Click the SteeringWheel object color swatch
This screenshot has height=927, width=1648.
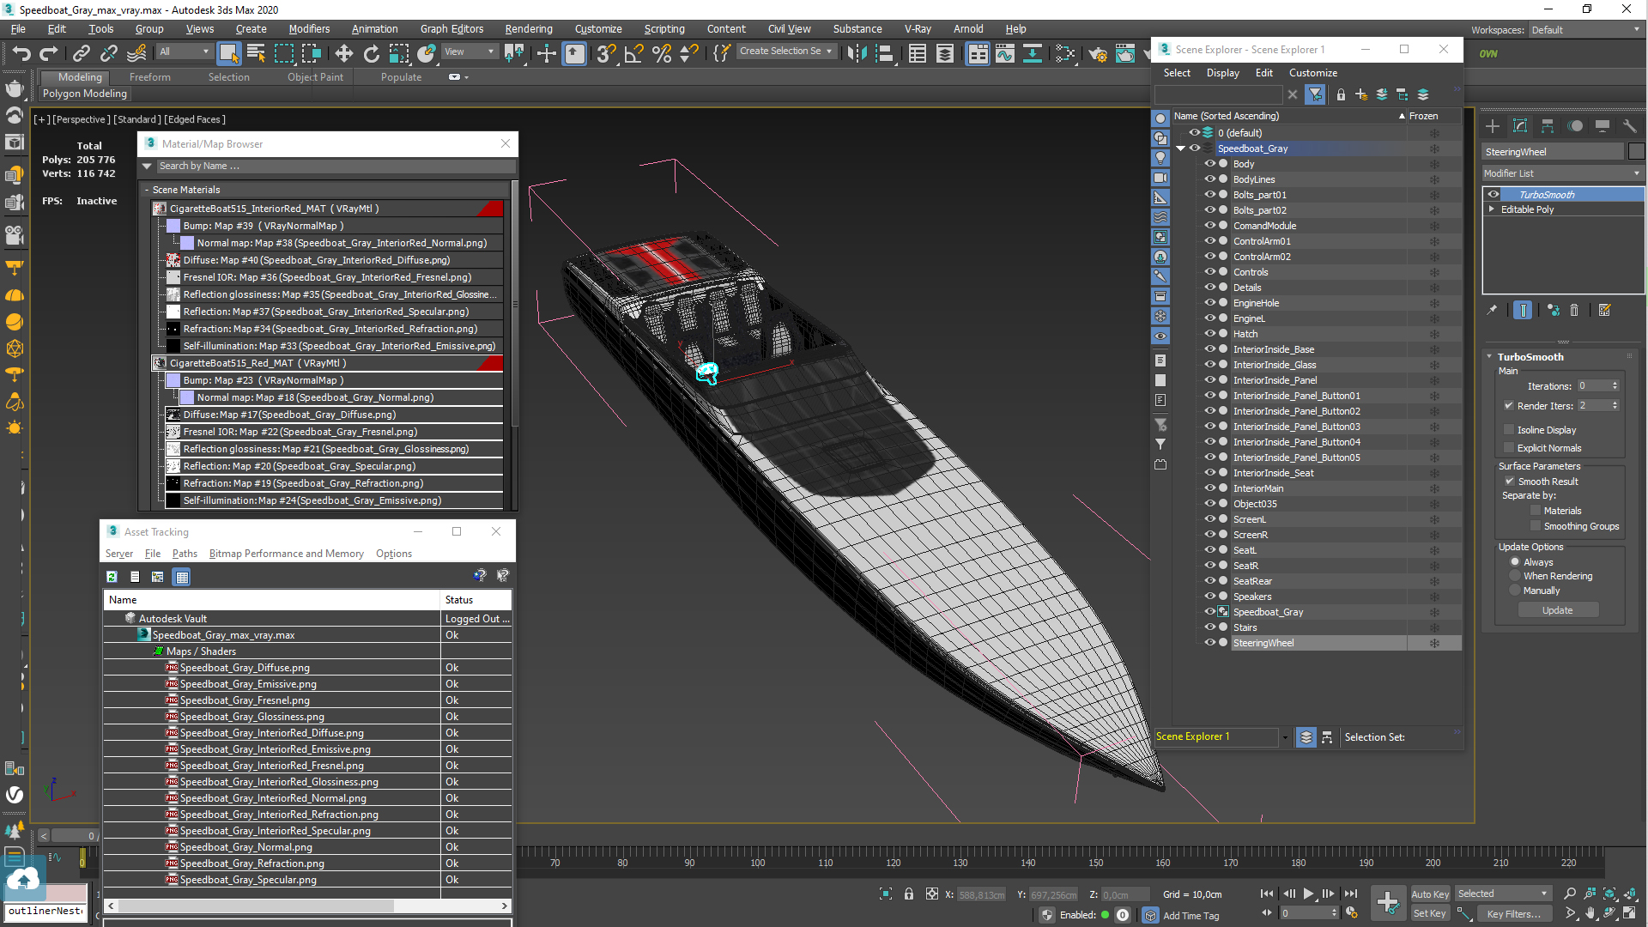(x=1636, y=151)
